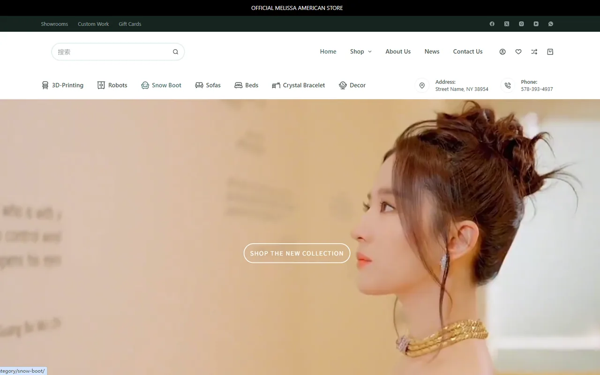Browse the 3D-Printing category

click(x=62, y=85)
